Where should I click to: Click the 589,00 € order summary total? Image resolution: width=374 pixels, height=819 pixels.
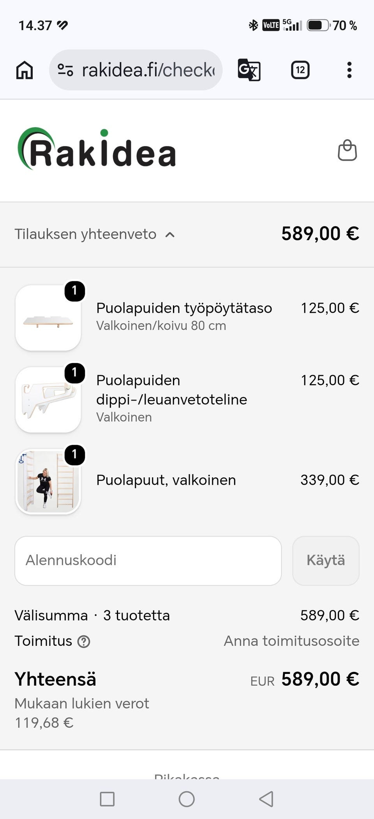320,234
